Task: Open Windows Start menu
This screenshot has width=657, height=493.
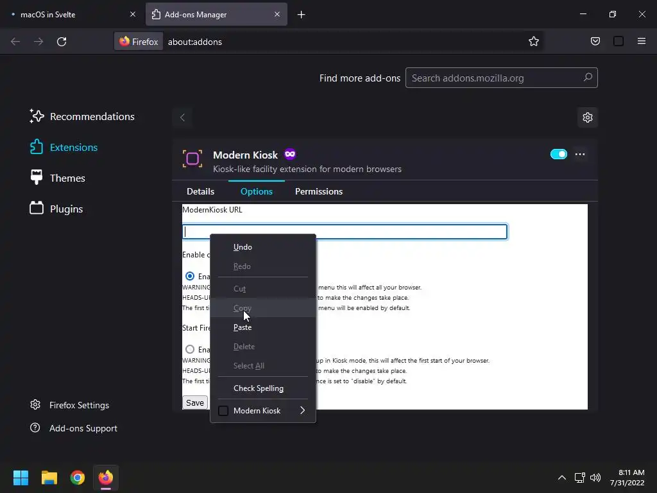Action: (x=21, y=478)
